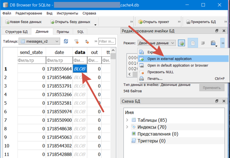Open the Редактирование menu
The width and height of the screenshot is (230, 158).
(29, 13)
